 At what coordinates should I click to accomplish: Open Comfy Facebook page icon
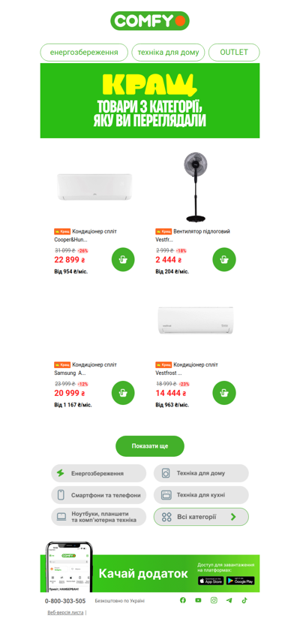(x=183, y=600)
